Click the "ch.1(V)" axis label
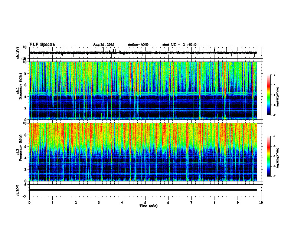The width and height of the screenshot is (294, 227). (x=18, y=53)
